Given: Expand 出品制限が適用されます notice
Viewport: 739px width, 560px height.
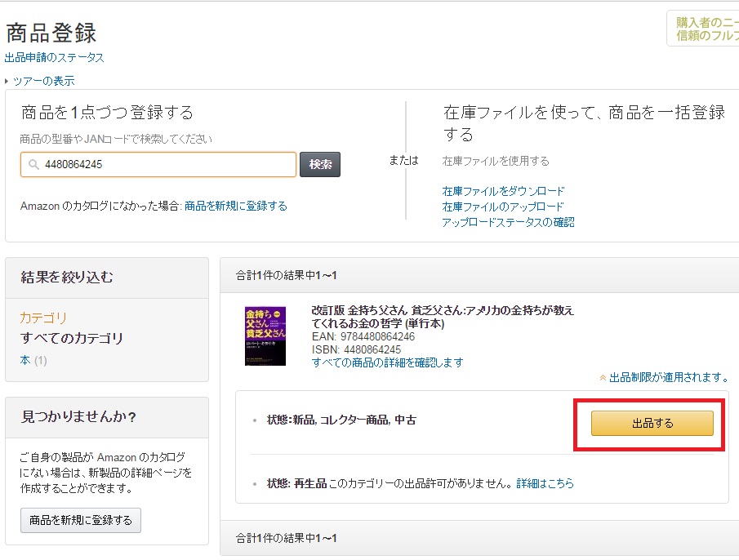Looking at the screenshot, I should (x=664, y=377).
